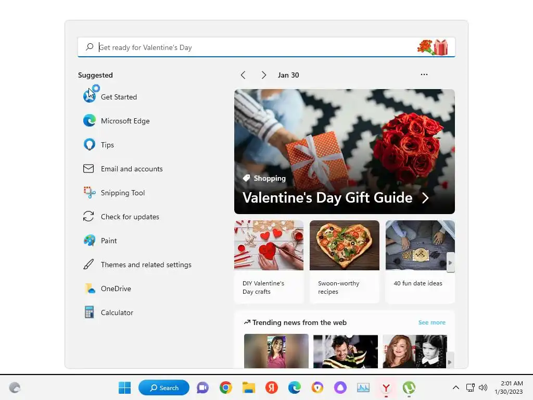Open the performance monitor graph icon on the taskbar
This screenshot has height=400, width=533.
tap(363, 387)
